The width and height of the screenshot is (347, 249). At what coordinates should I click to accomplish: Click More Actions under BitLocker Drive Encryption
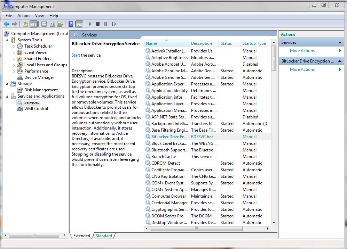[302, 69]
